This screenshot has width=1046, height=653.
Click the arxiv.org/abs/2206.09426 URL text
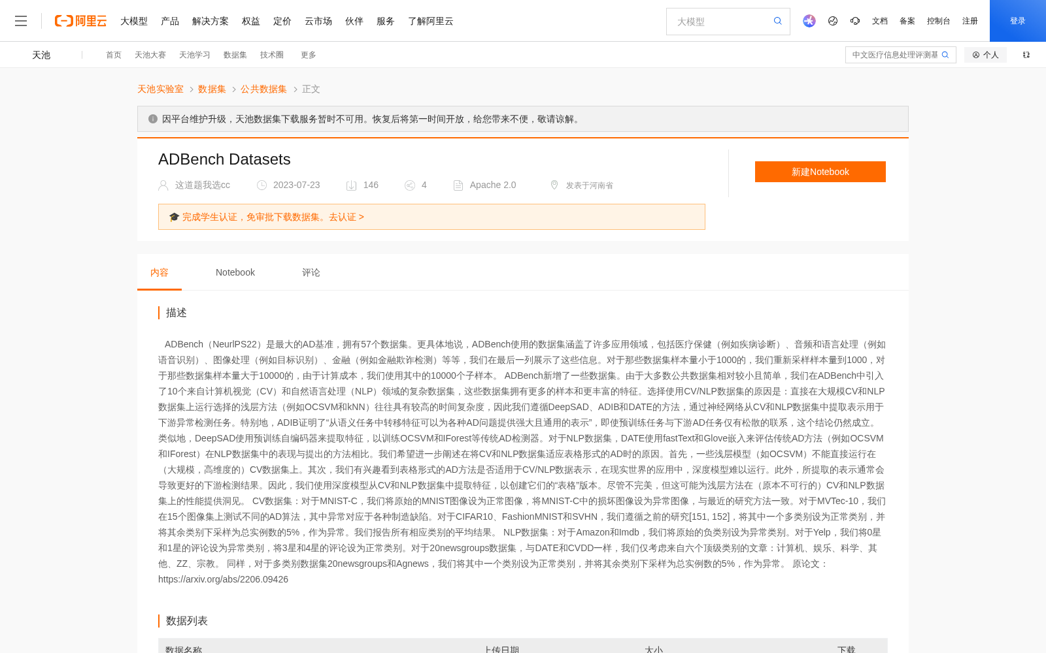tap(223, 579)
